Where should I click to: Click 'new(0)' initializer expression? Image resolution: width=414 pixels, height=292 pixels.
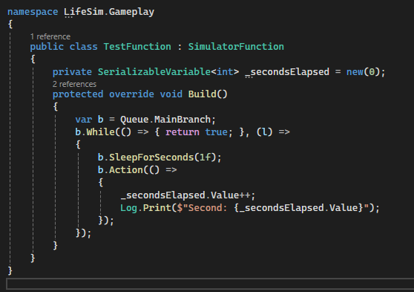[x=364, y=72]
